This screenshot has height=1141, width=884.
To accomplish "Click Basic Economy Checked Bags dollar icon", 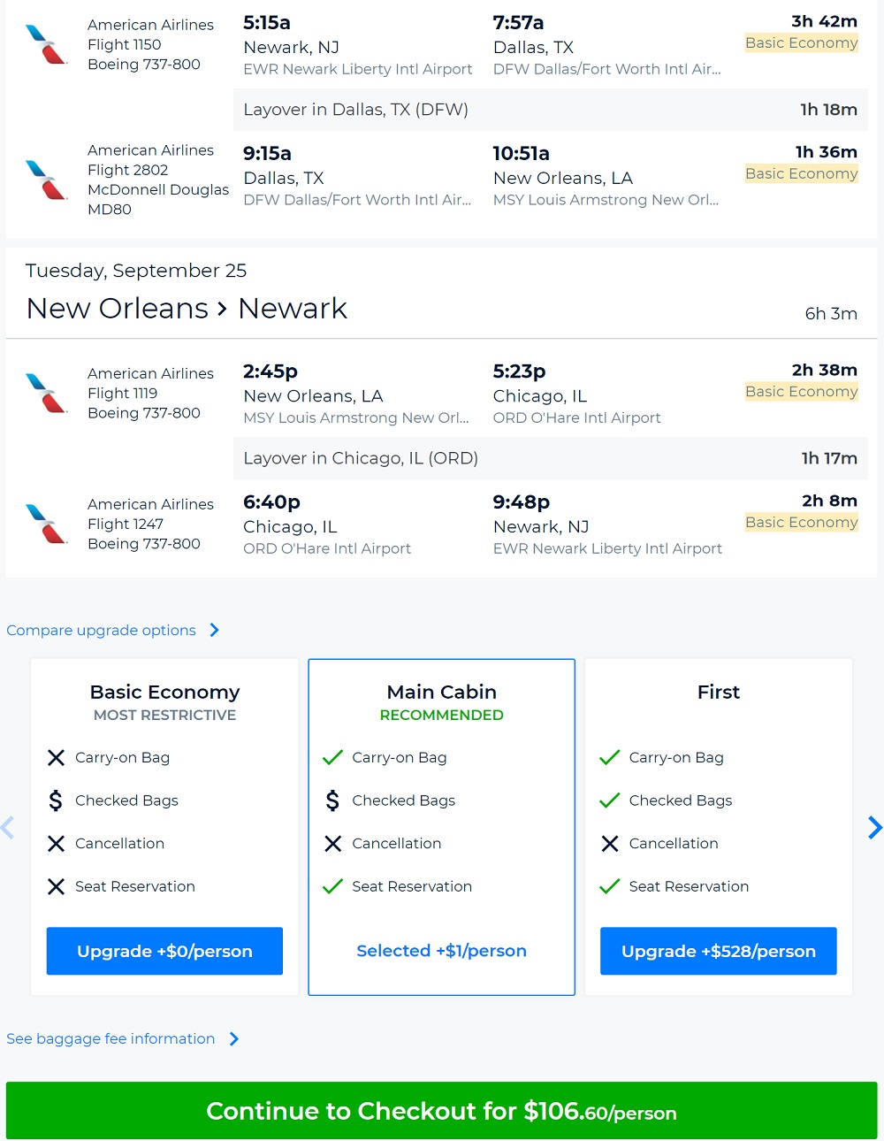I will [x=56, y=800].
